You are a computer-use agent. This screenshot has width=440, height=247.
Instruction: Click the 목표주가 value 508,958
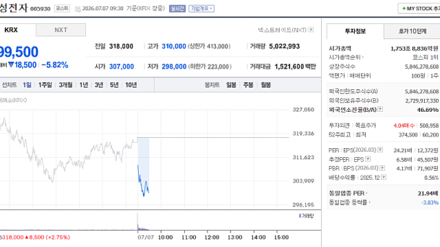[x=429, y=126]
